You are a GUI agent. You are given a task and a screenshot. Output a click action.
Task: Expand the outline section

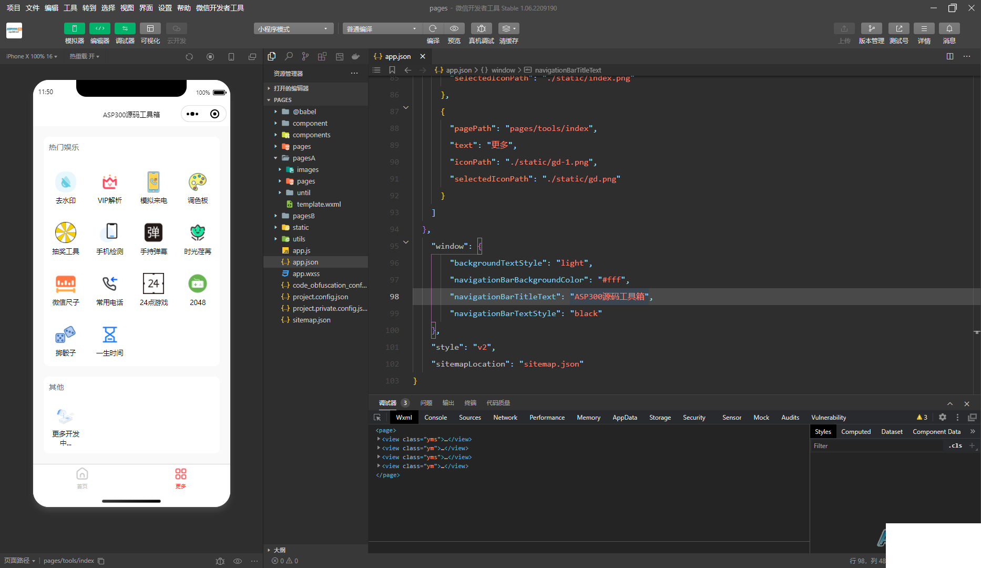[269, 550]
